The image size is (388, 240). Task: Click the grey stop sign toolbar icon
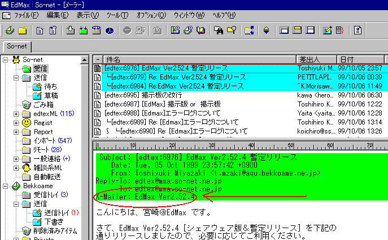[127, 30]
